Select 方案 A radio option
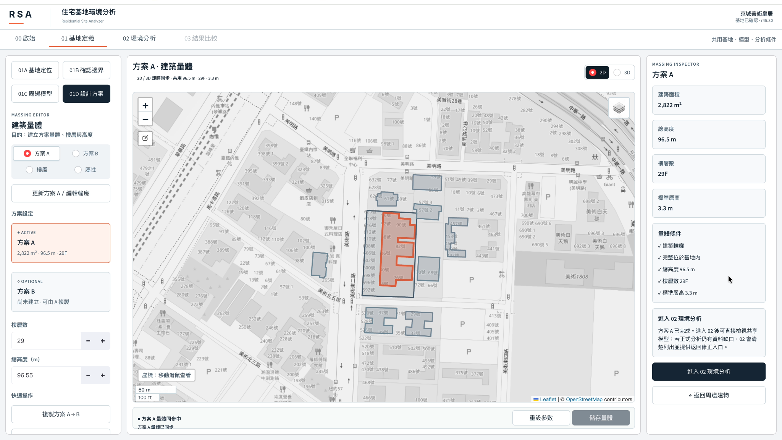782x440 pixels. (x=37, y=154)
